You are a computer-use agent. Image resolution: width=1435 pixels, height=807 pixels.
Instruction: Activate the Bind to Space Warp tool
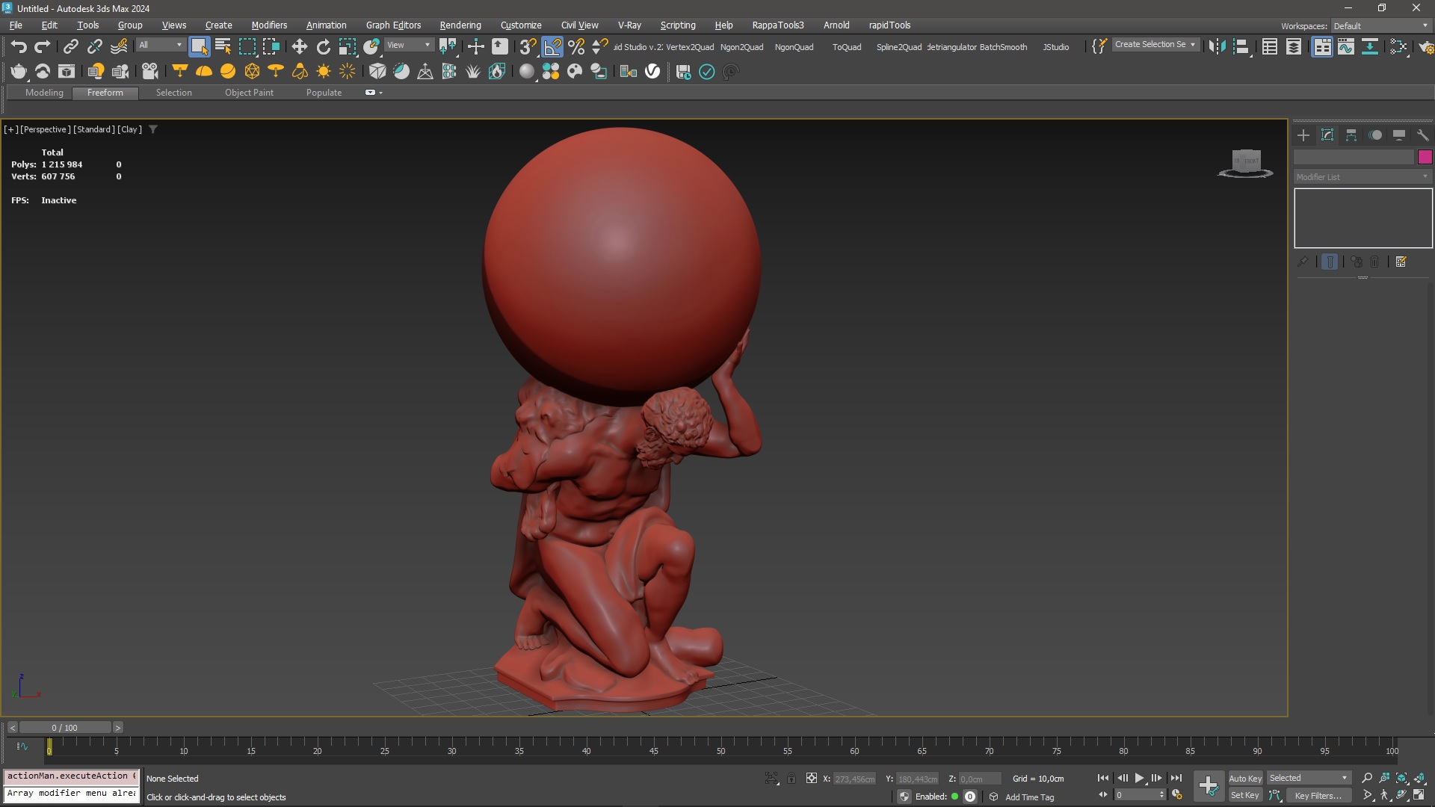pyautogui.click(x=119, y=46)
